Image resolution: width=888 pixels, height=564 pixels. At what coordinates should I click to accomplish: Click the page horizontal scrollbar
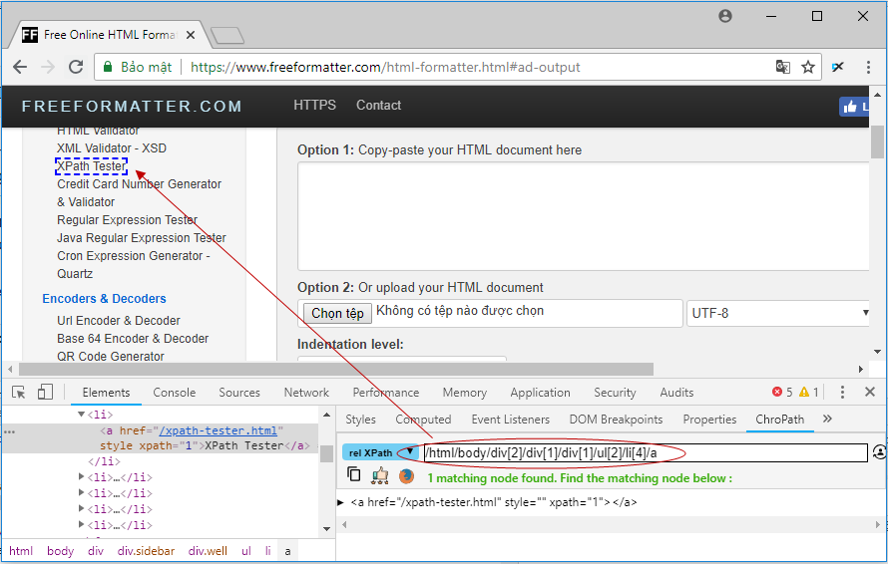[336, 370]
